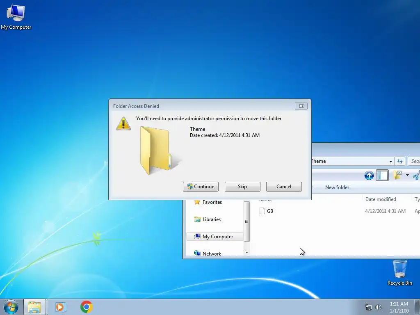Click the Recycle Bin desktop icon
The height and width of the screenshot is (315, 420).
click(x=399, y=273)
